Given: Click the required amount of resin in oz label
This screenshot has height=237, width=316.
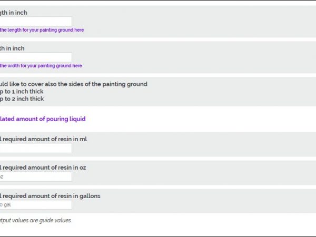Looking at the screenshot, I should (43, 167).
